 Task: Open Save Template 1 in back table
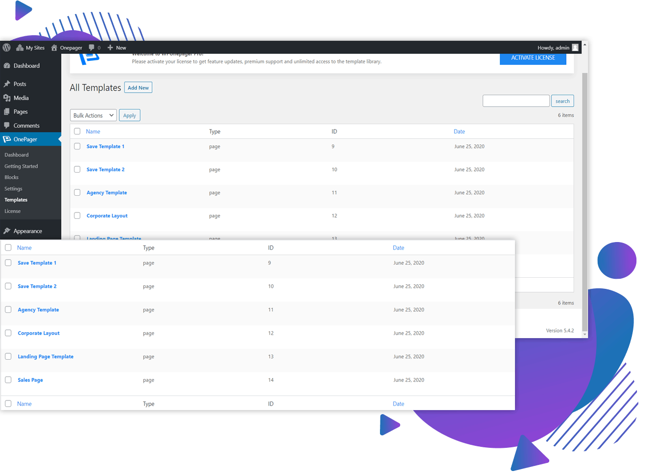105,146
